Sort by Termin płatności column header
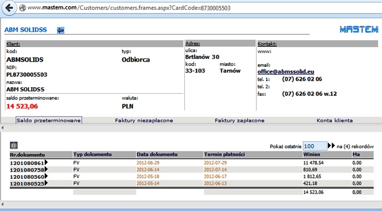This screenshot has width=382, height=211. pos(224,154)
